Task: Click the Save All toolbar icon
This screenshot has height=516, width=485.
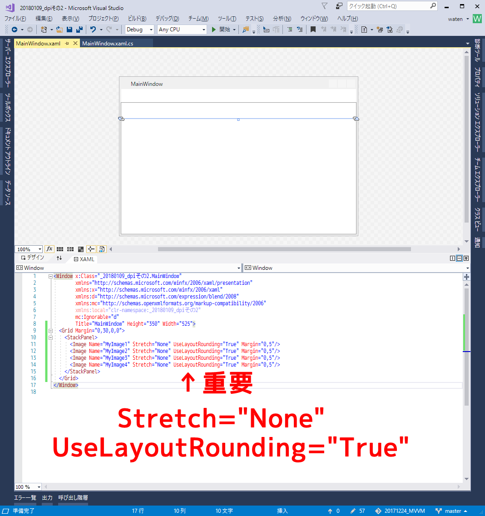Action: (x=79, y=30)
